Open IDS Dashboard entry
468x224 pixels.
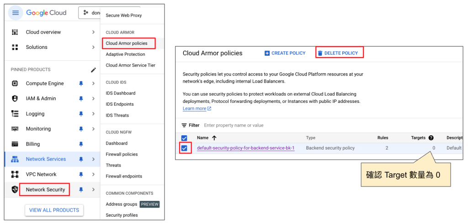[x=121, y=93]
